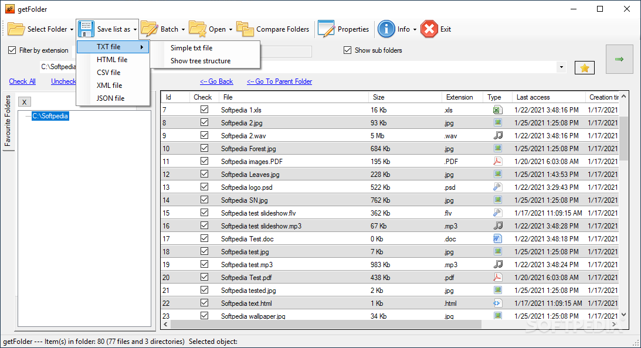This screenshot has height=348, width=641.
Task: Expand the Info dropdown arrow
Action: [415, 29]
